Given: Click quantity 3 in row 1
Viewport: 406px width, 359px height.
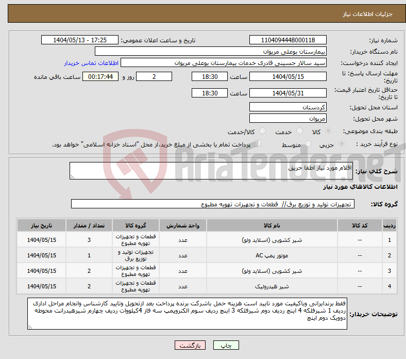Looking at the screenshot, I should (x=89, y=240).
